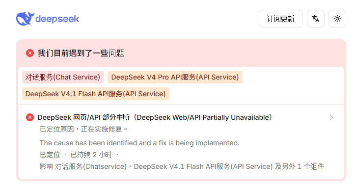Expand incident details with the right chevron
355x189 pixels.
tap(331, 117)
